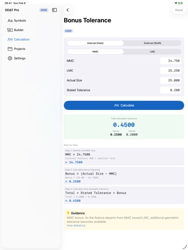Click the ASME badge next to GD&T Pro
This screenshot has height=250, width=188.
click(43, 10)
